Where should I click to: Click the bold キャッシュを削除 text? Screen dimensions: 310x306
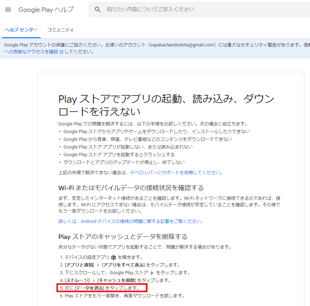(x=117, y=280)
